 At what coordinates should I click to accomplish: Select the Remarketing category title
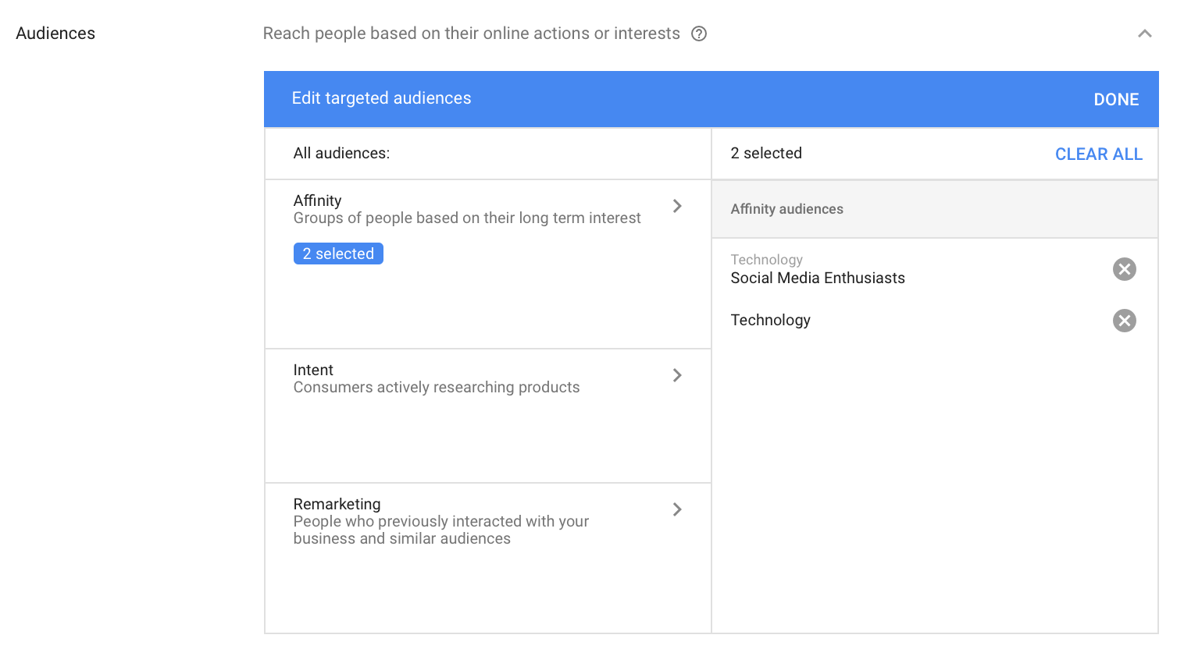(337, 504)
